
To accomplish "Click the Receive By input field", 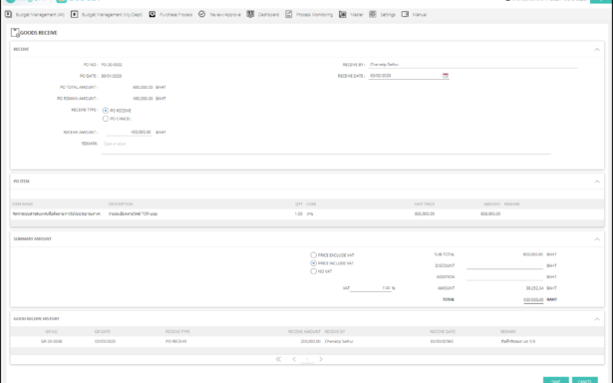I will pos(473,65).
